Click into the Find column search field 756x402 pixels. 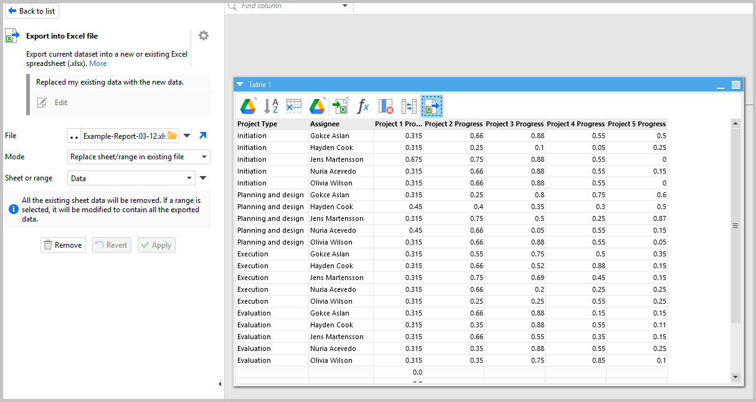point(289,6)
